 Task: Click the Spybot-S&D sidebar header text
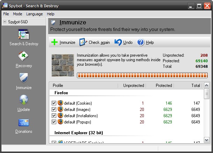click(18, 22)
